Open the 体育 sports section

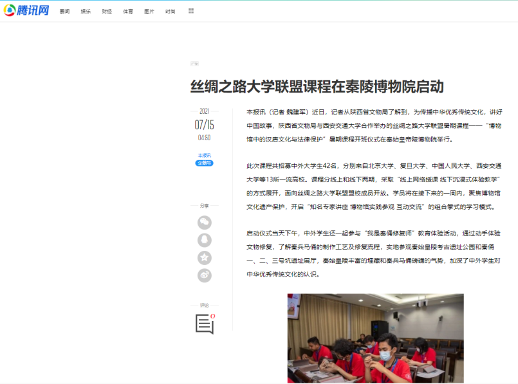128,12
